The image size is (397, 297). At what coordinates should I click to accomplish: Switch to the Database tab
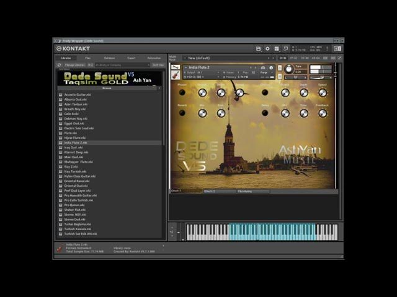109,58
